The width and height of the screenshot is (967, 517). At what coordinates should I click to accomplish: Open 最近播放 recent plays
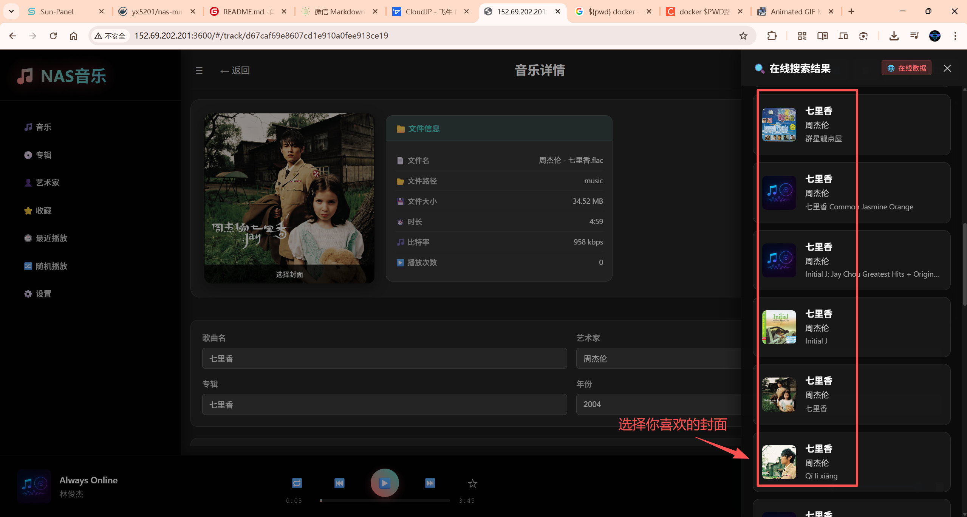(51, 238)
